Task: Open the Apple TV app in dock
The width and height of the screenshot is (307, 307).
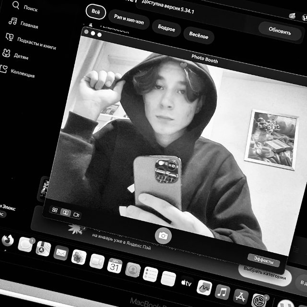Action: pos(186,283)
